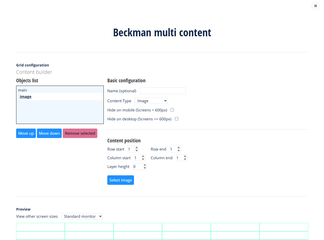Open the screen sizes dropdown showing Standard monitor
Viewport: 324px width, 240px height.
[x=82, y=216]
